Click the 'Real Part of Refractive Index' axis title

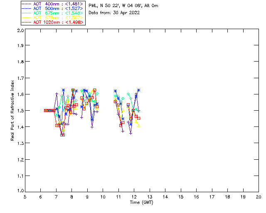click(13, 110)
